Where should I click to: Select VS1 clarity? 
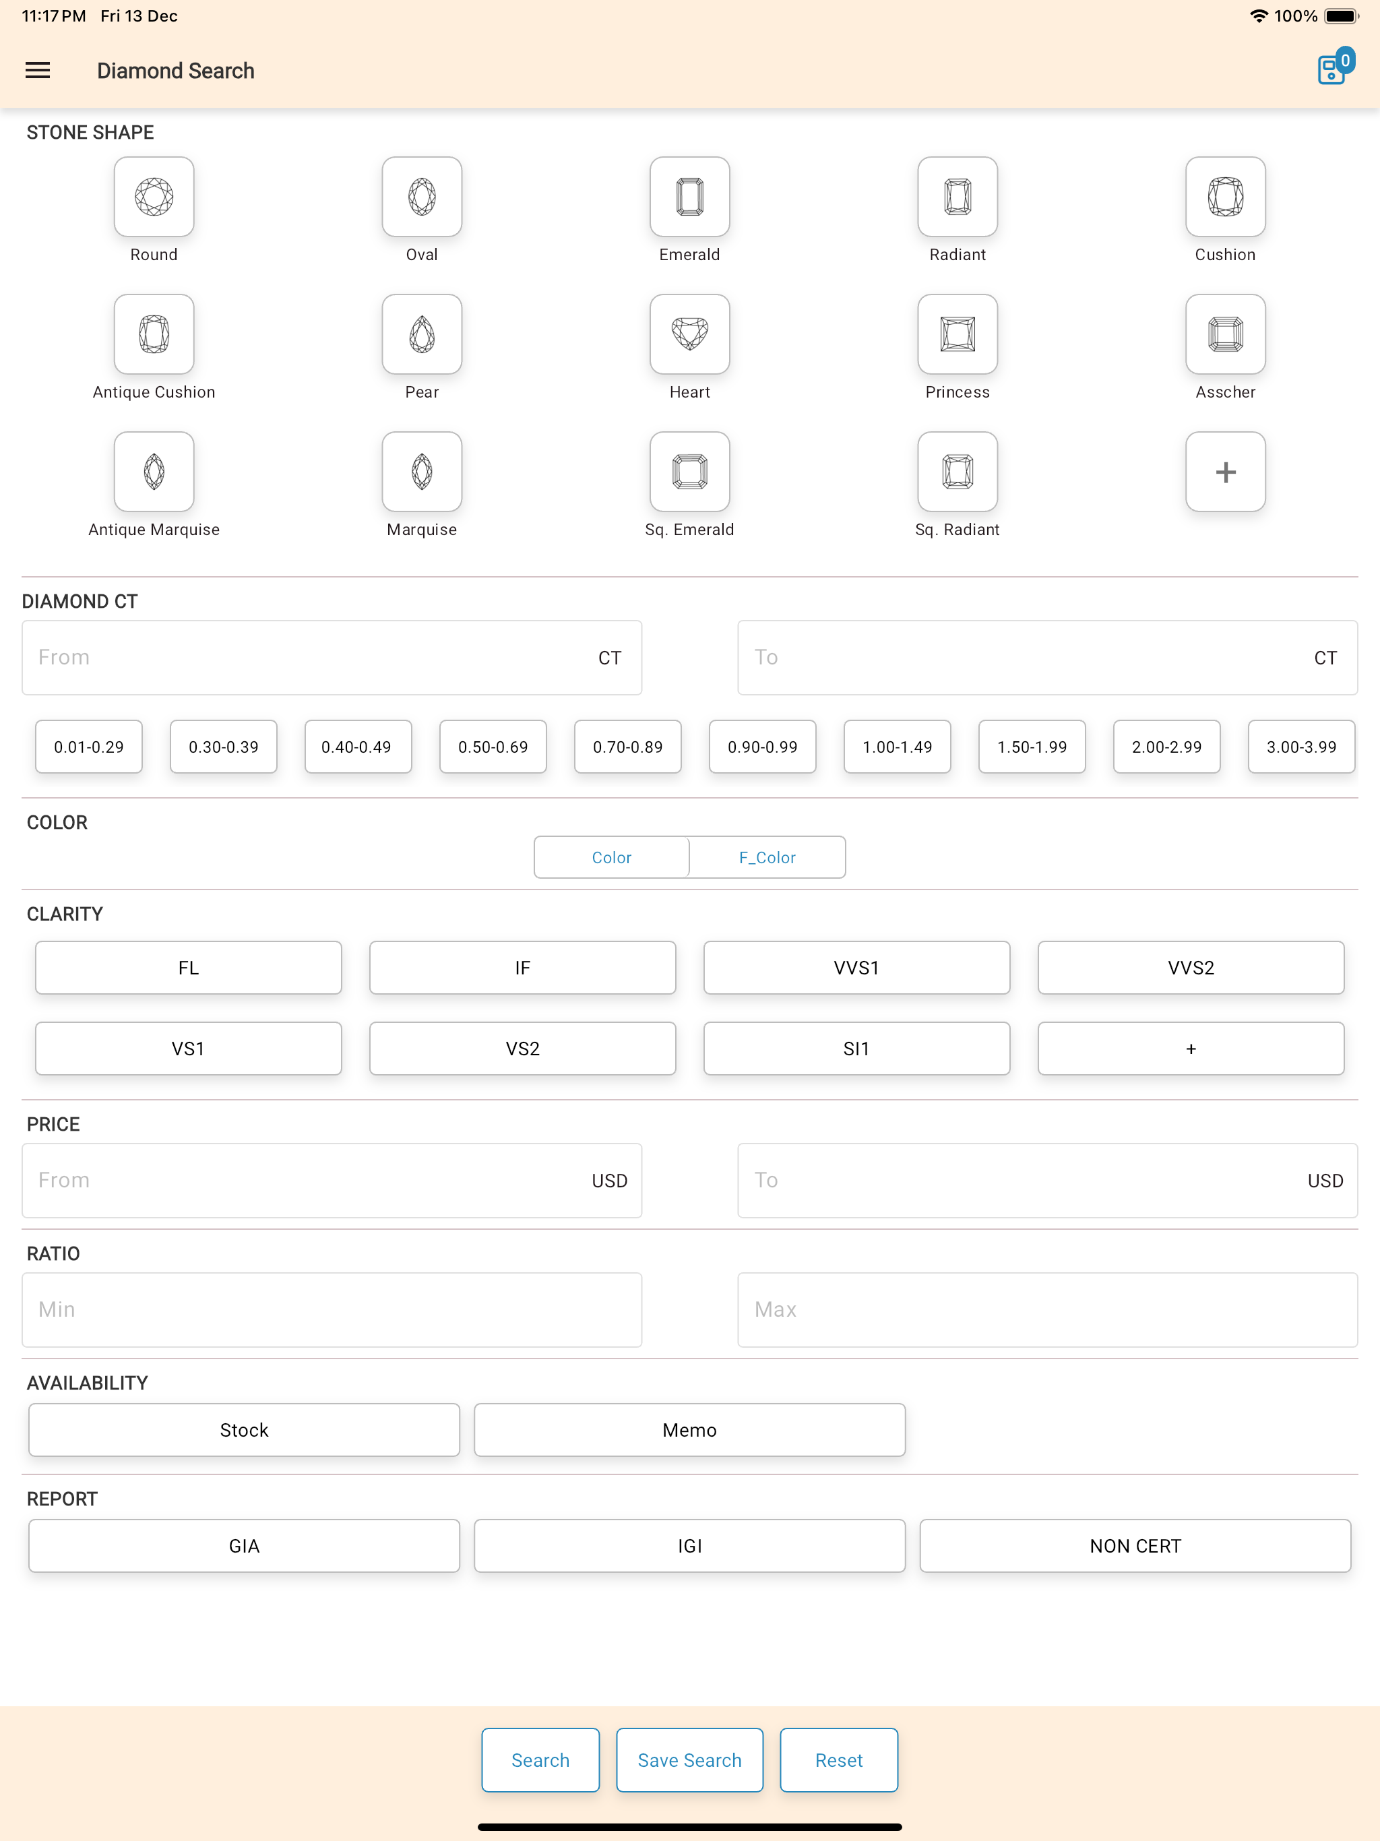click(189, 1049)
